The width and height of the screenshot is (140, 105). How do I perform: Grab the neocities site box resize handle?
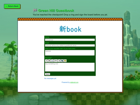coord(94,55)
